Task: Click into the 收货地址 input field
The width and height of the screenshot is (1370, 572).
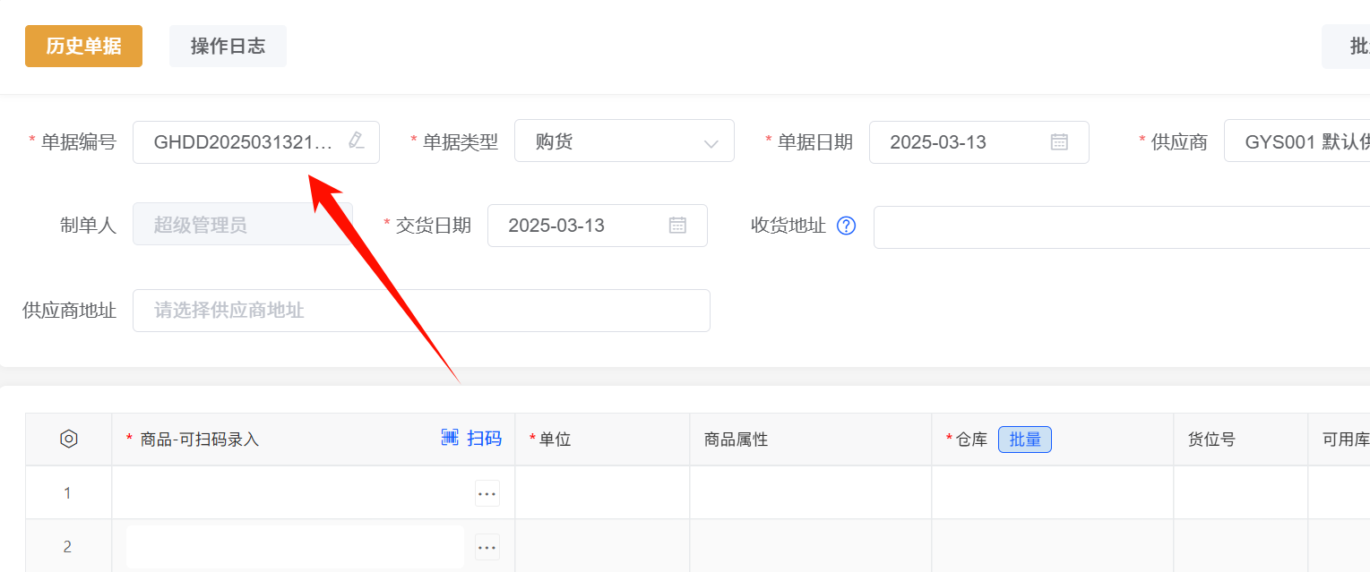Action: pyautogui.click(x=1120, y=226)
